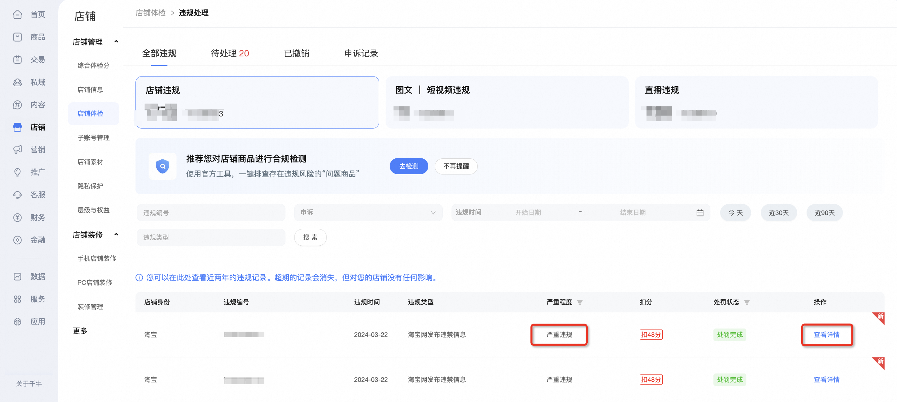Open 手机店铺装修 in sidebar
This screenshot has height=402, width=897.
(x=96, y=258)
